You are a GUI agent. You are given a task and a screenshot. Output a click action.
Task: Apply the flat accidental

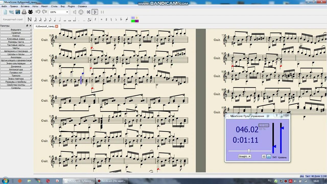click(x=116, y=19)
